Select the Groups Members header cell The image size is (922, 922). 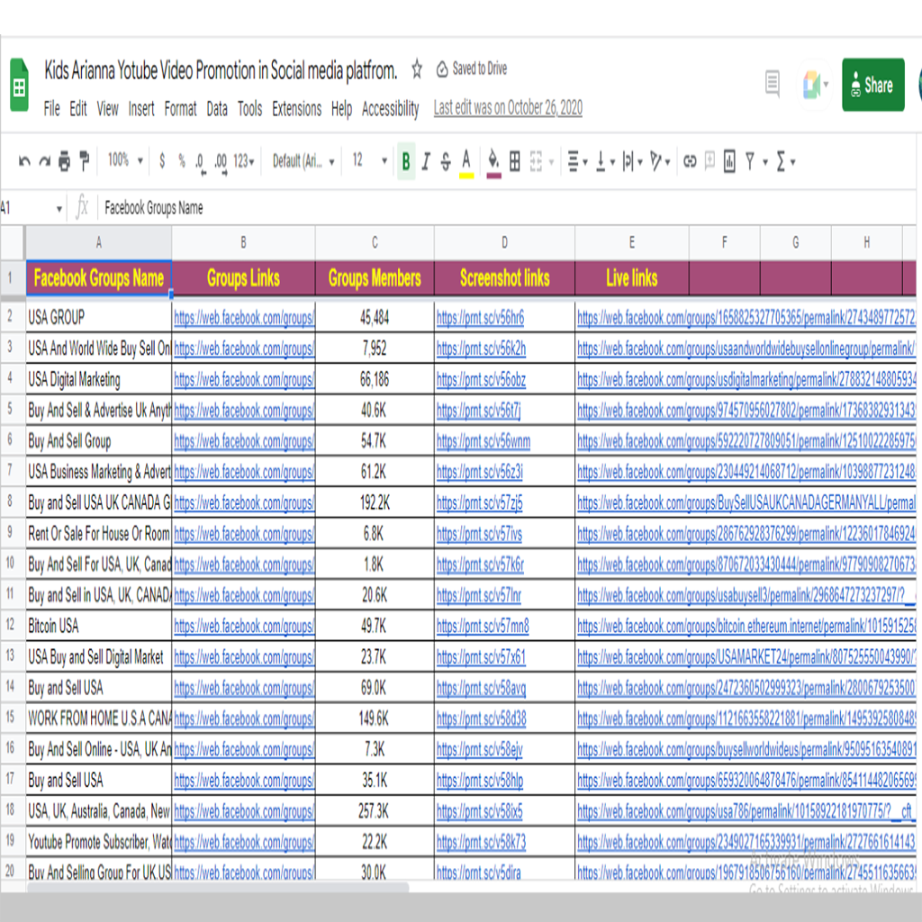[375, 278]
